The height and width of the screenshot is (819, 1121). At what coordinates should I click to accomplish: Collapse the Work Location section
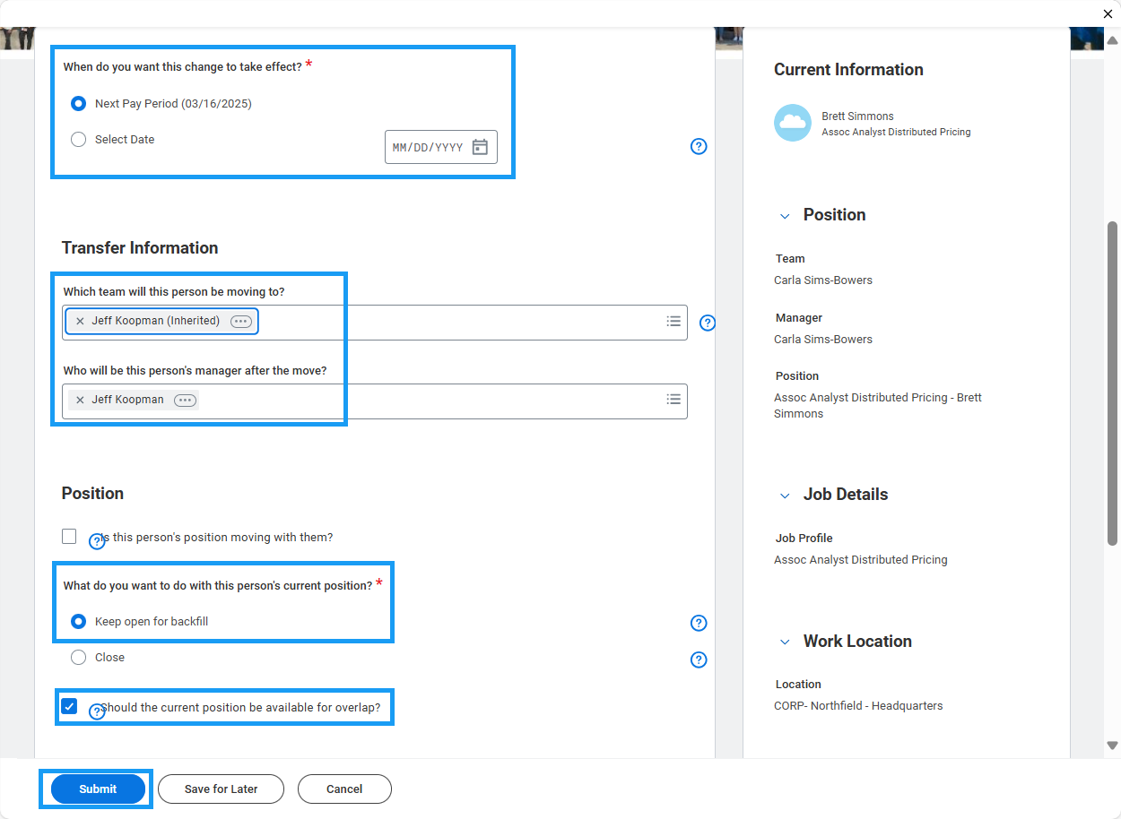[785, 642]
